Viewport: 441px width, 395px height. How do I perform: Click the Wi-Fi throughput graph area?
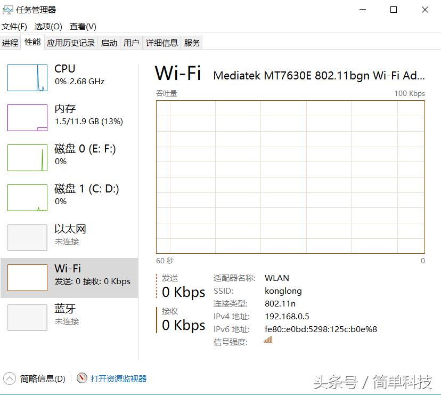point(290,179)
